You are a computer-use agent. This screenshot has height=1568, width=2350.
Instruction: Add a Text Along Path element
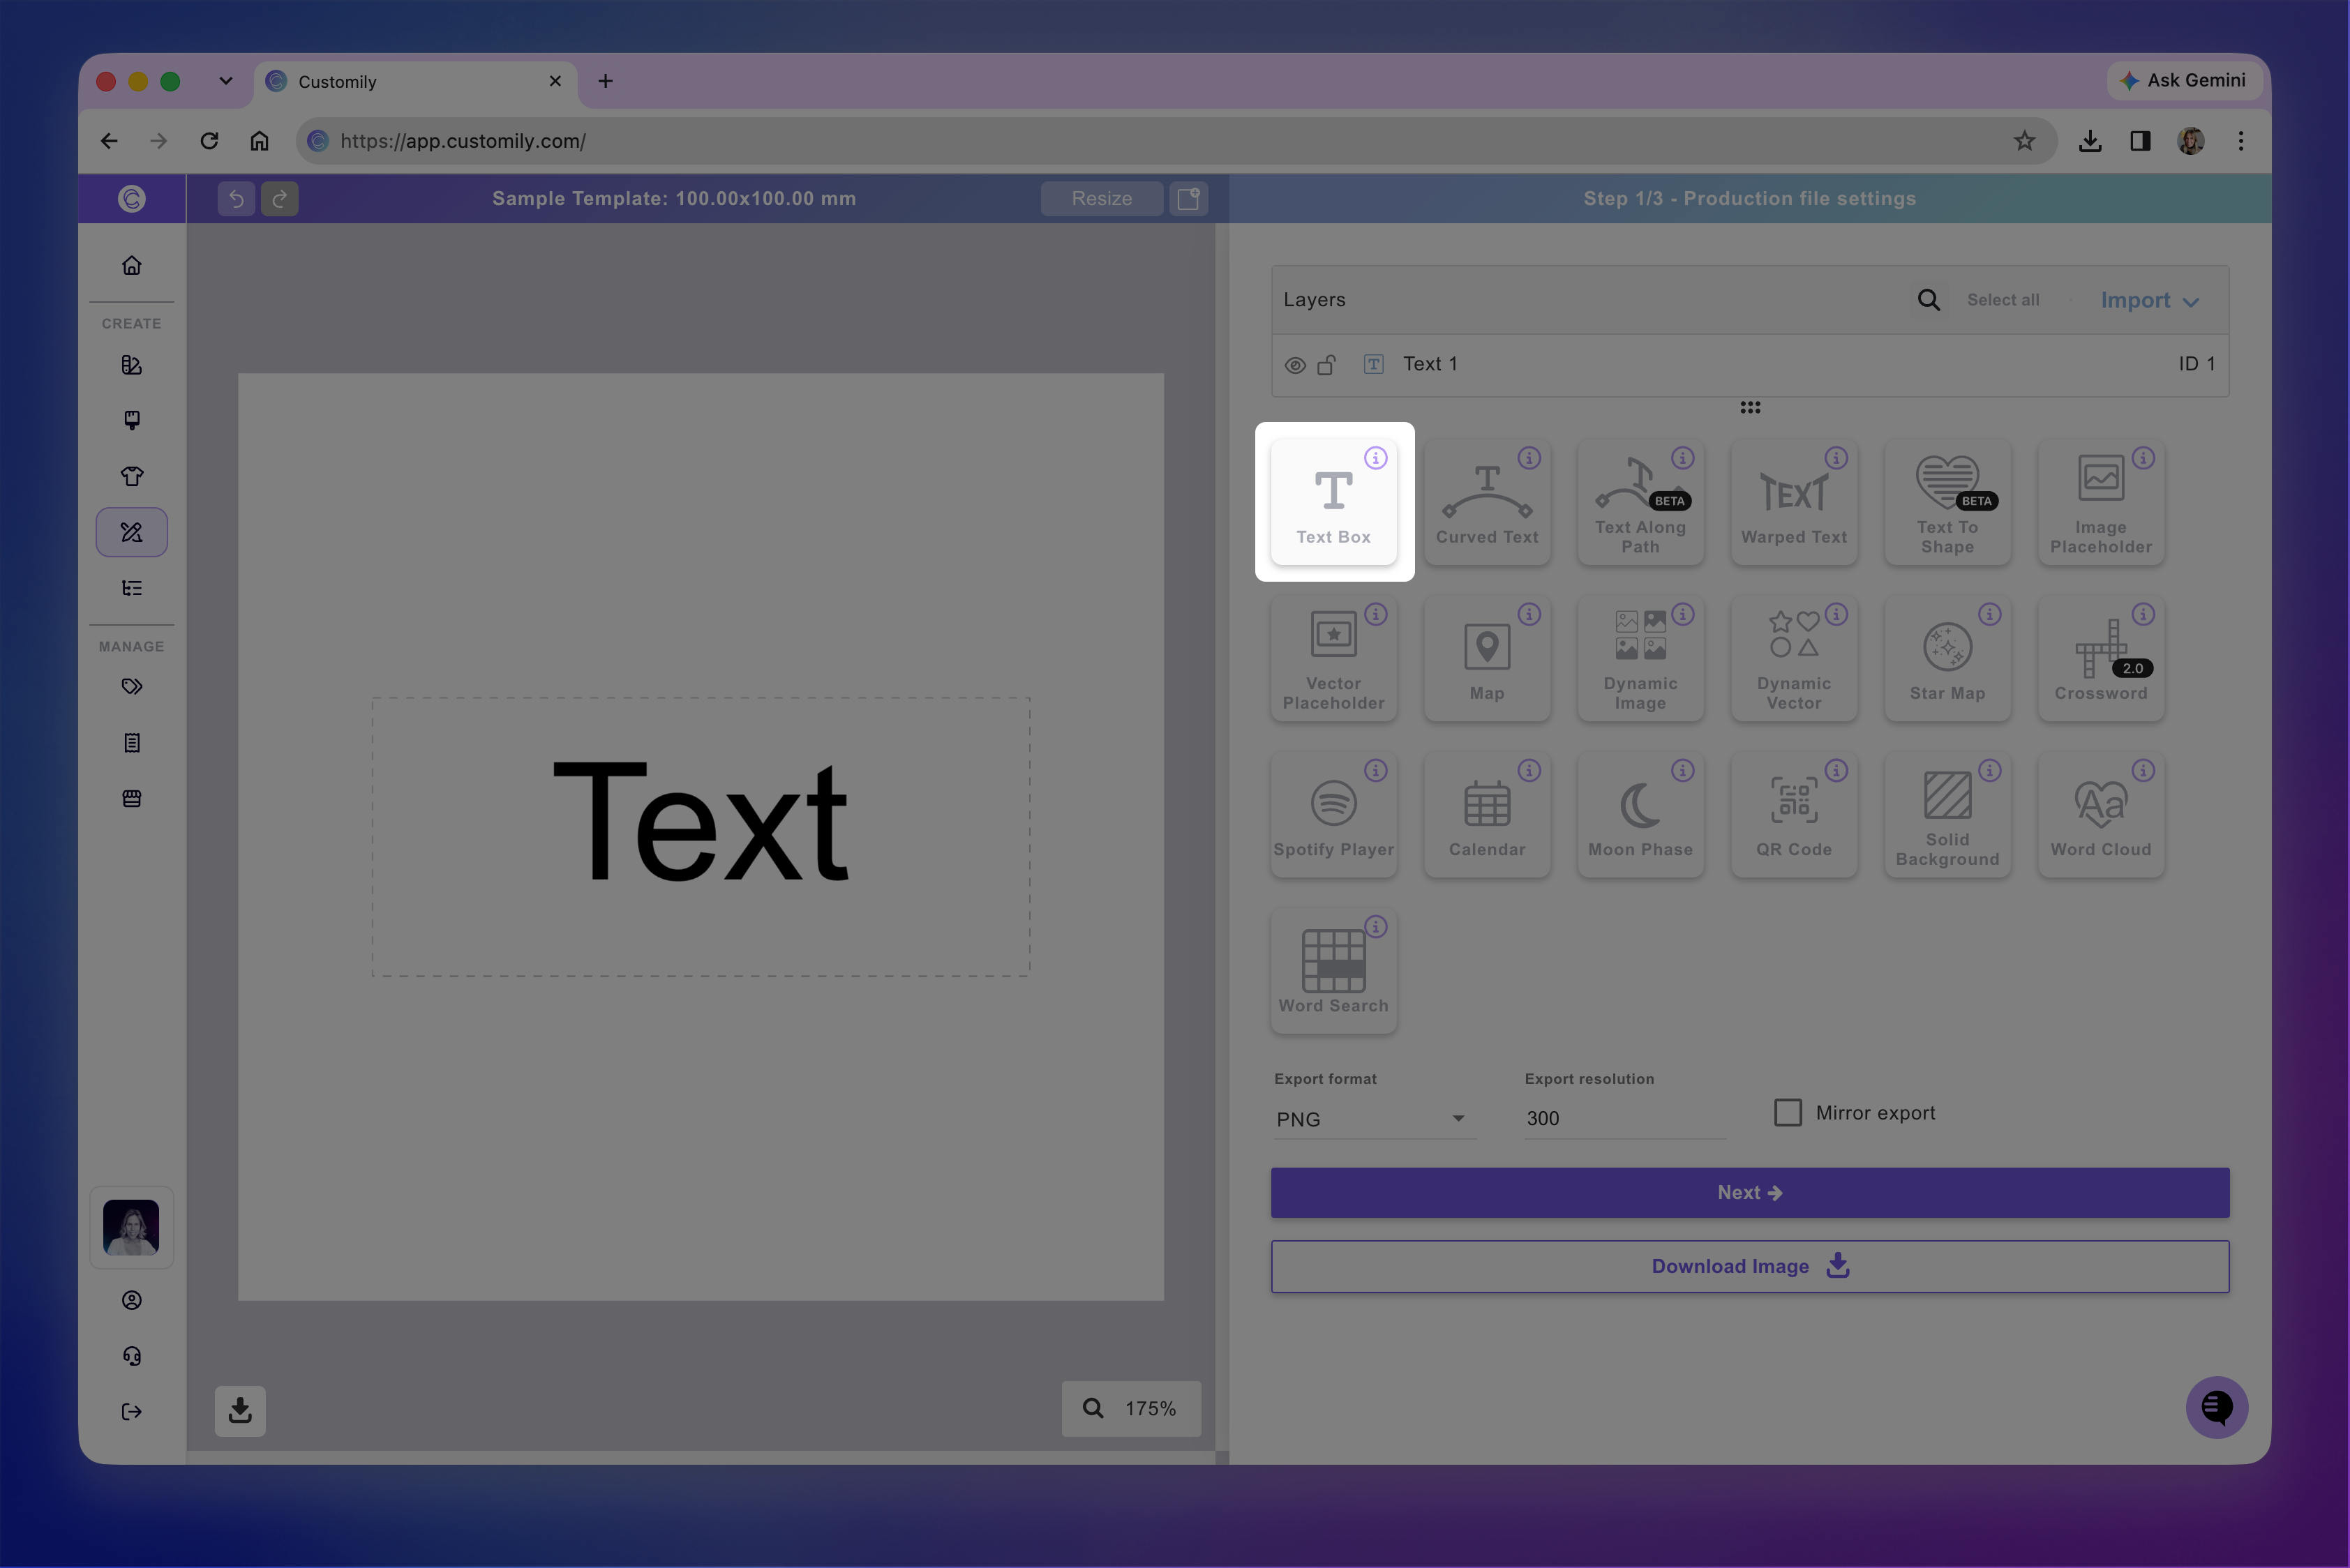(x=1640, y=502)
